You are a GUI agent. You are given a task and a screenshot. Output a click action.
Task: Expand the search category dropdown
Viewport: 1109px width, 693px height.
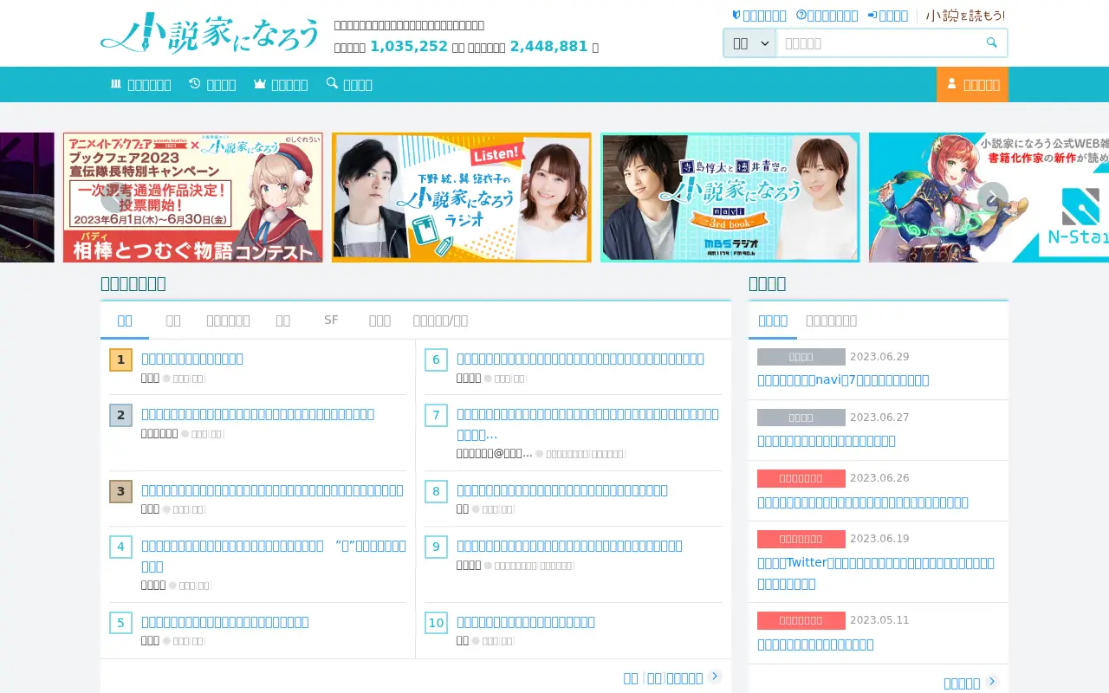[x=750, y=42]
